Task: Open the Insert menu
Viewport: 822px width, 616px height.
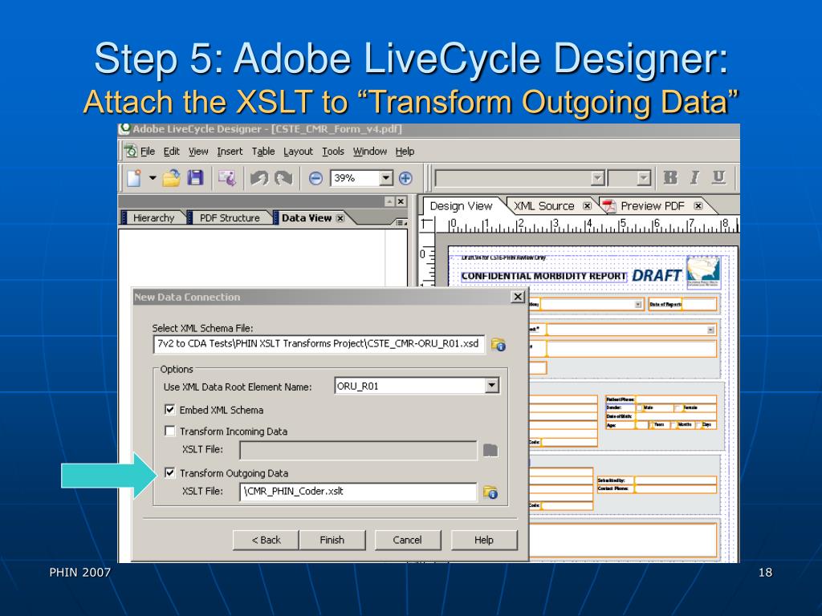Action: coord(230,152)
